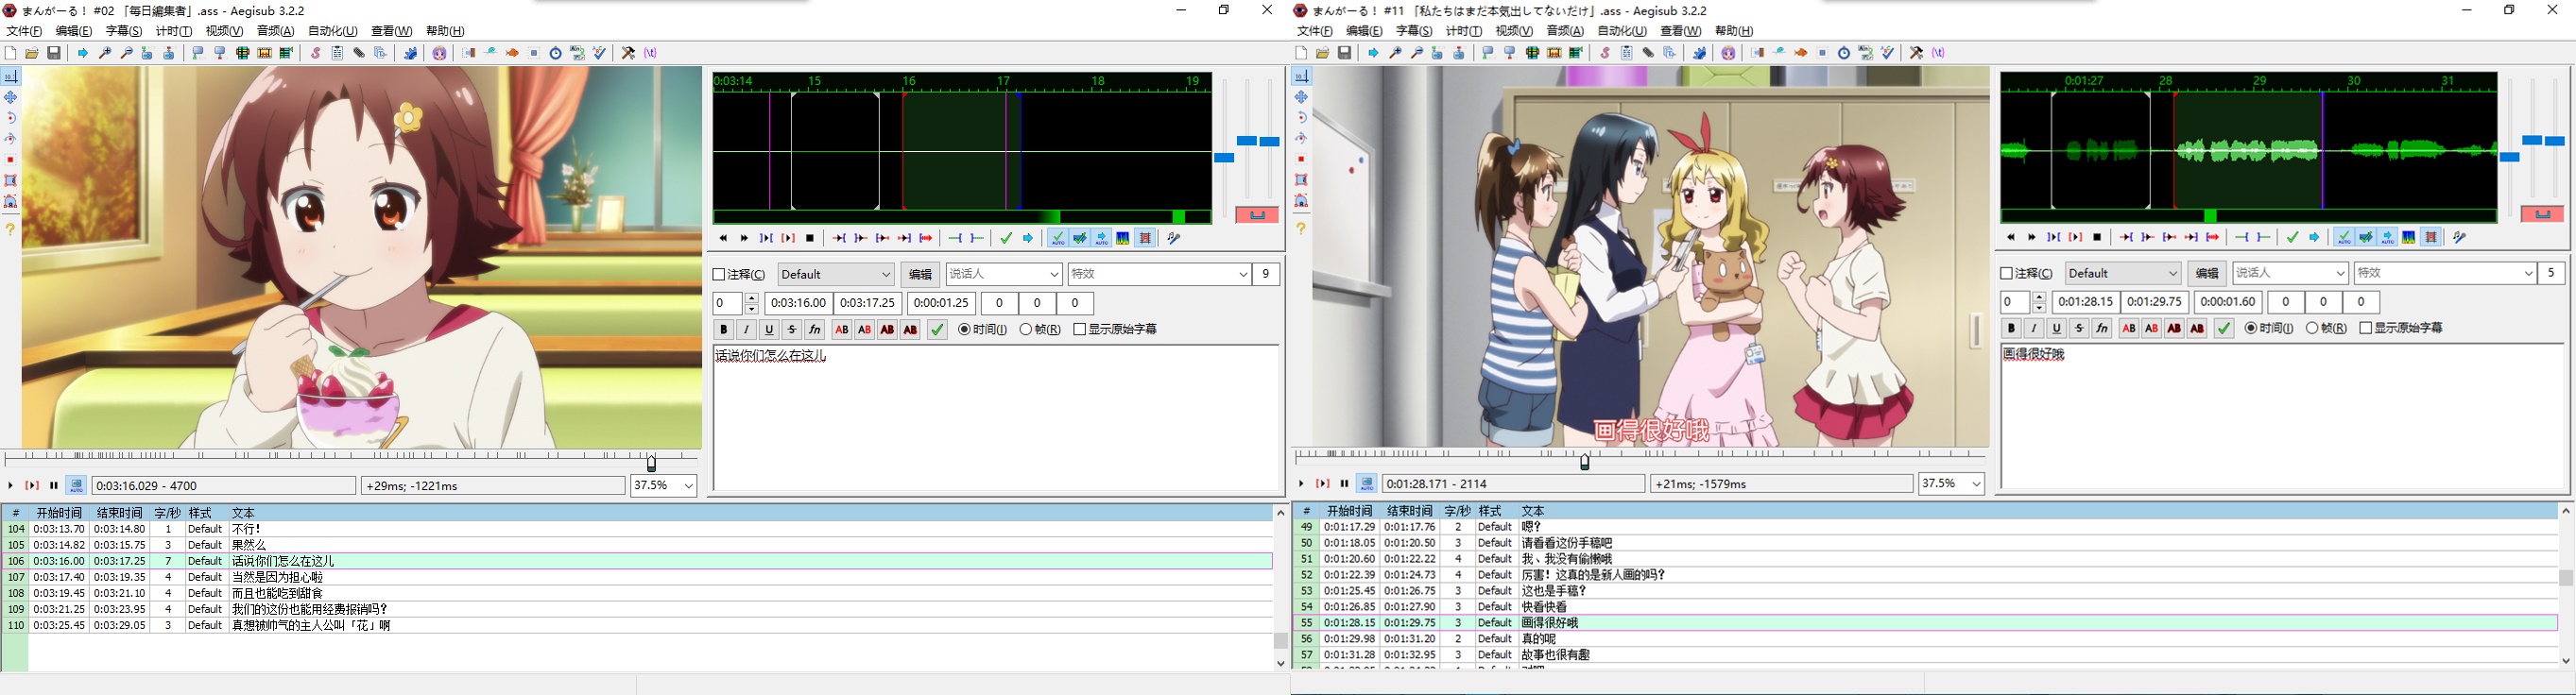Open visual typesetting help icon in left window
Screen dimensions: 2576x695
(x=11, y=229)
